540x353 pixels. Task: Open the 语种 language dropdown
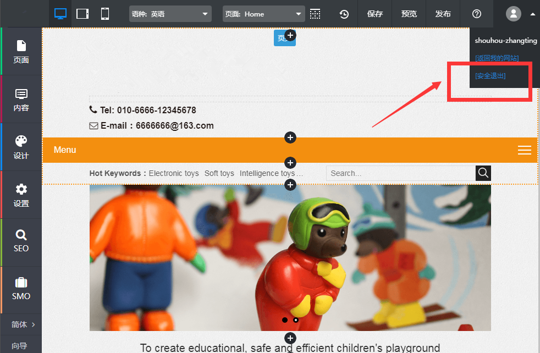point(170,14)
